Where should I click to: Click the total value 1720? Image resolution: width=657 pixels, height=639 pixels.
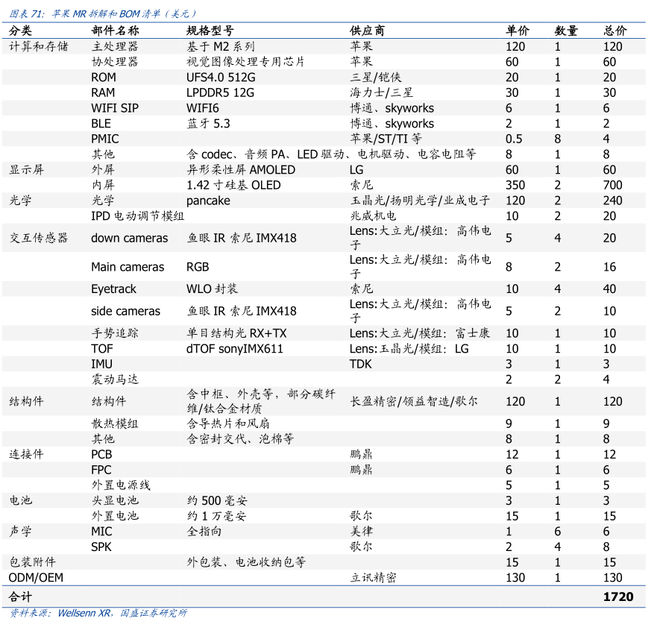[x=618, y=596]
